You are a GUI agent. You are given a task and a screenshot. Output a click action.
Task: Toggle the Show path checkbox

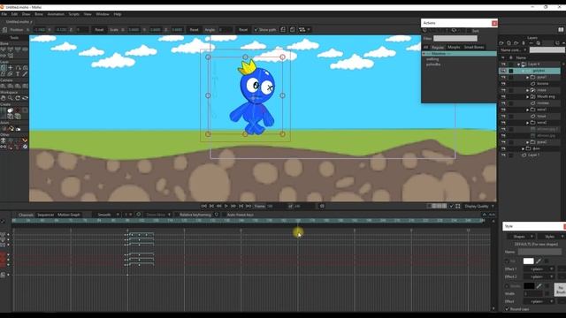pos(256,29)
